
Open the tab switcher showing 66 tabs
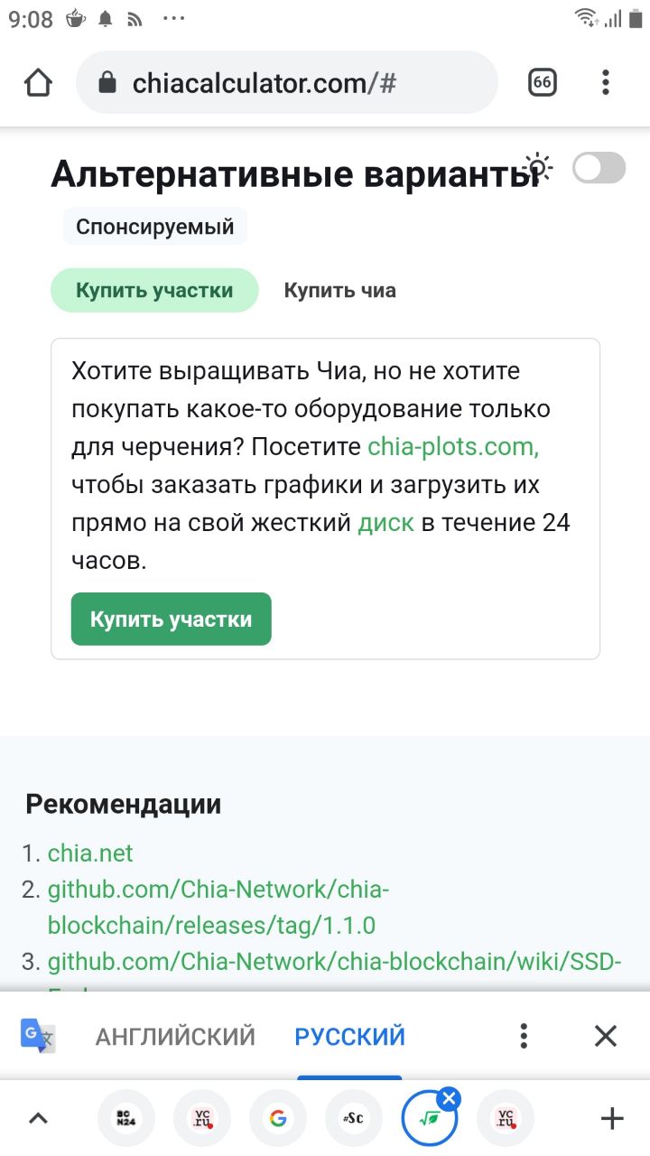(542, 83)
